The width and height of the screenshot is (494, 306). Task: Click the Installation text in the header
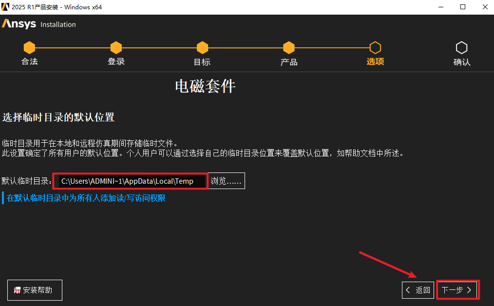[58, 24]
